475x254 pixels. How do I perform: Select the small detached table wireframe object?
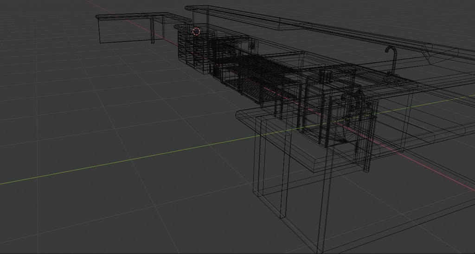[144, 28]
